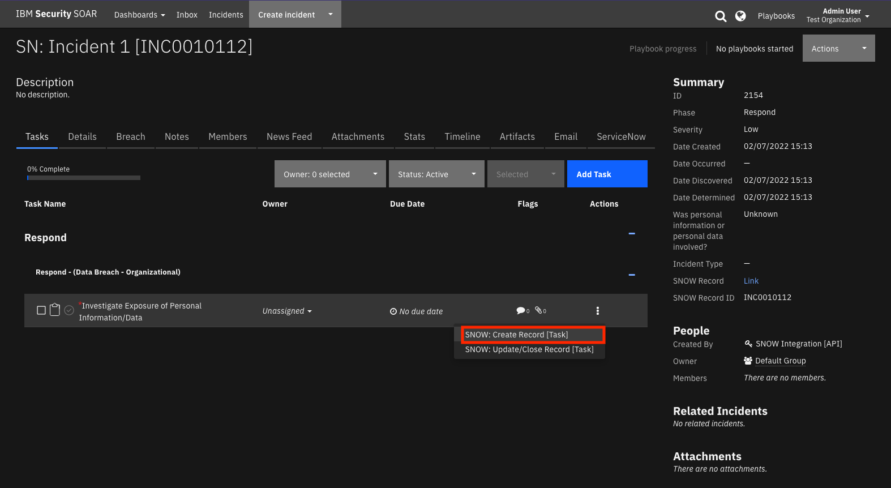This screenshot has width=891, height=488.
Task: Open Unassigned owner dropdown on task
Action: 287,311
